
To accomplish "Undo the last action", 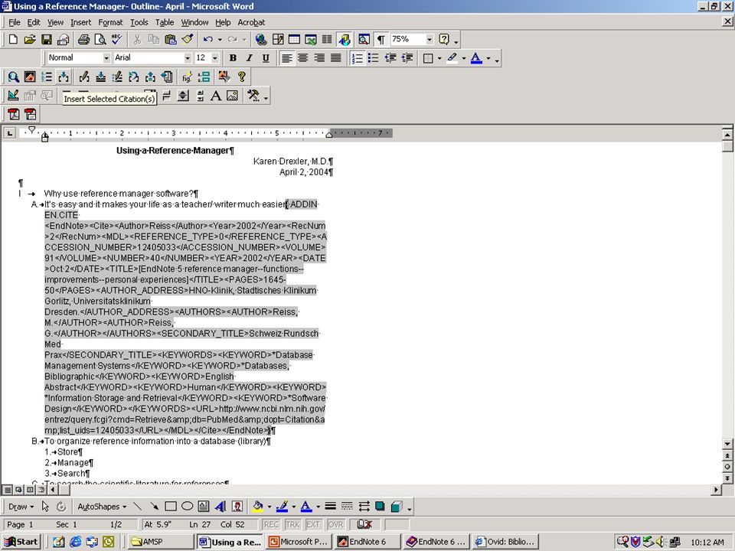I will pos(208,39).
